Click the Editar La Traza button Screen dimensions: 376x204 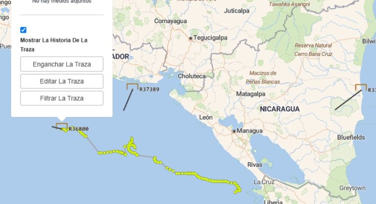62,81
